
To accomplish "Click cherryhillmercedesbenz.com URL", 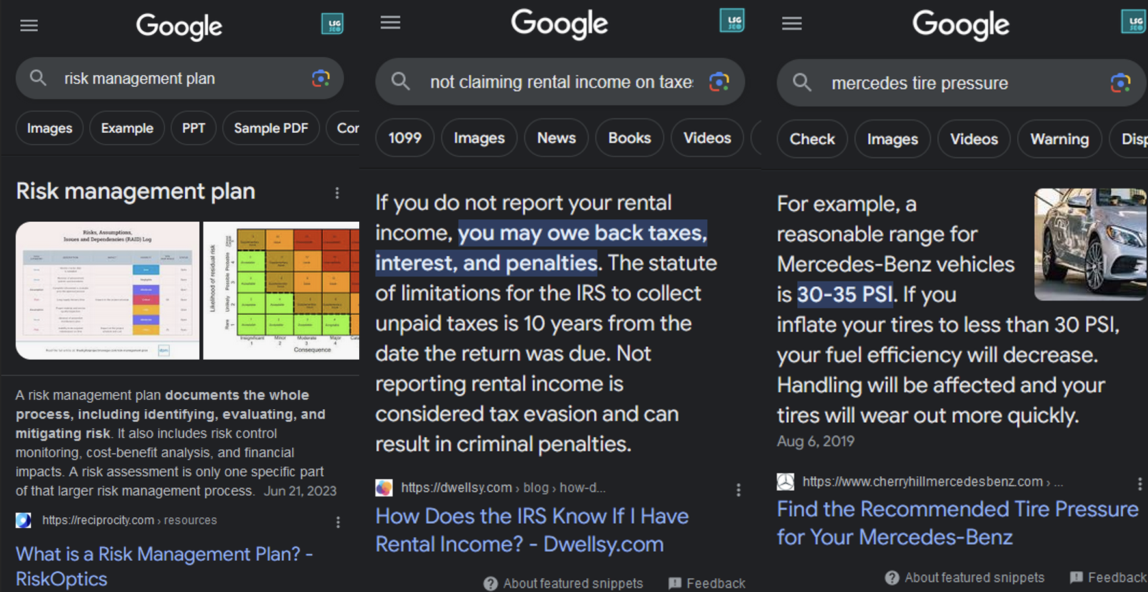I will click(x=933, y=482).
